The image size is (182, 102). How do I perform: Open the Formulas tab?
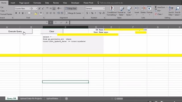(x=37, y=3)
